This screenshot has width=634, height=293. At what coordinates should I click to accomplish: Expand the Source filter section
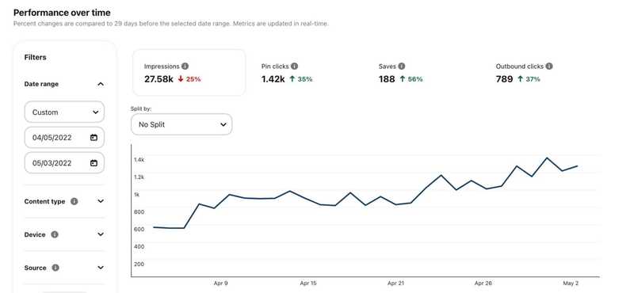click(101, 268)
